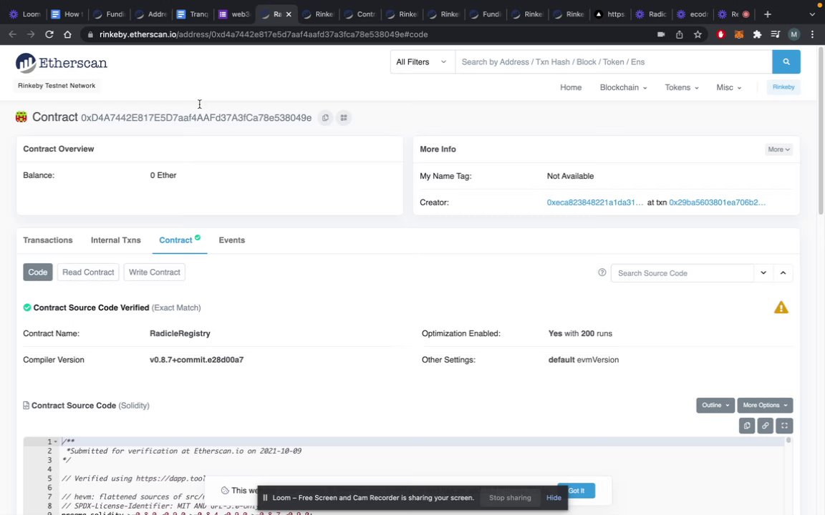
Task: Expand the Tokens menu
Action: point(681,88)
